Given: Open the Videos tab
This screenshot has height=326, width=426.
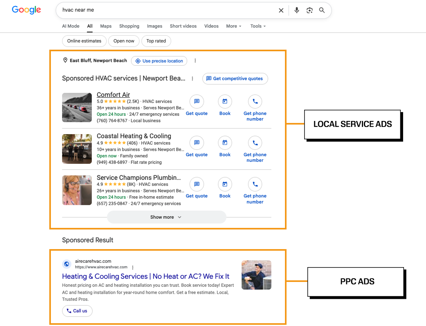Looking at the screenshot, I should tap(211, 26).
